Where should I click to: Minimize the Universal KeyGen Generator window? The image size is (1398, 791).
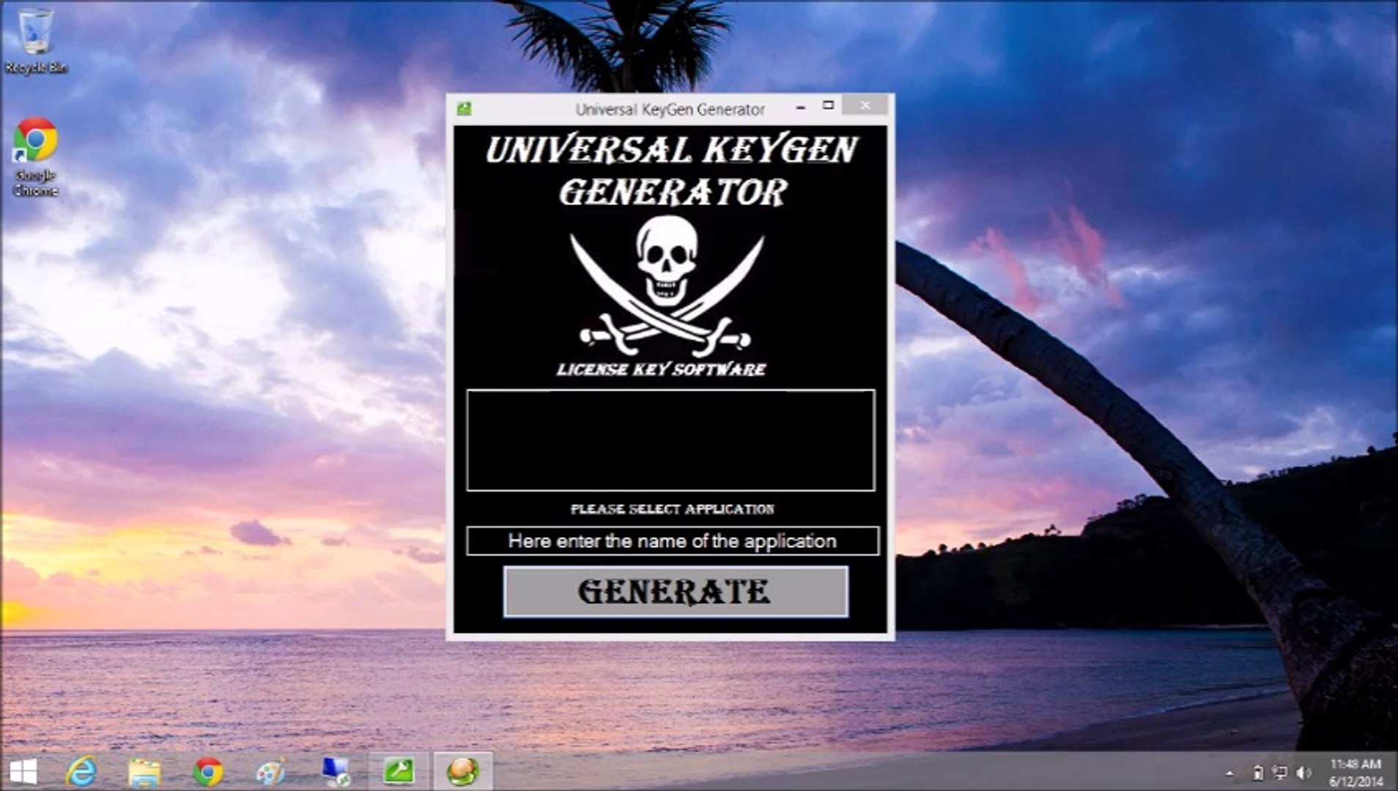(x=801, y=107)
